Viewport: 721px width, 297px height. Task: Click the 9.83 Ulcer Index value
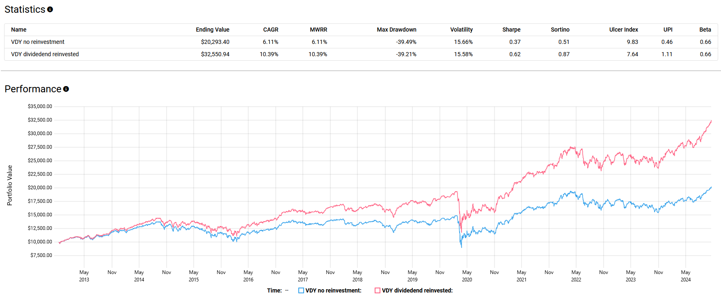632,42
